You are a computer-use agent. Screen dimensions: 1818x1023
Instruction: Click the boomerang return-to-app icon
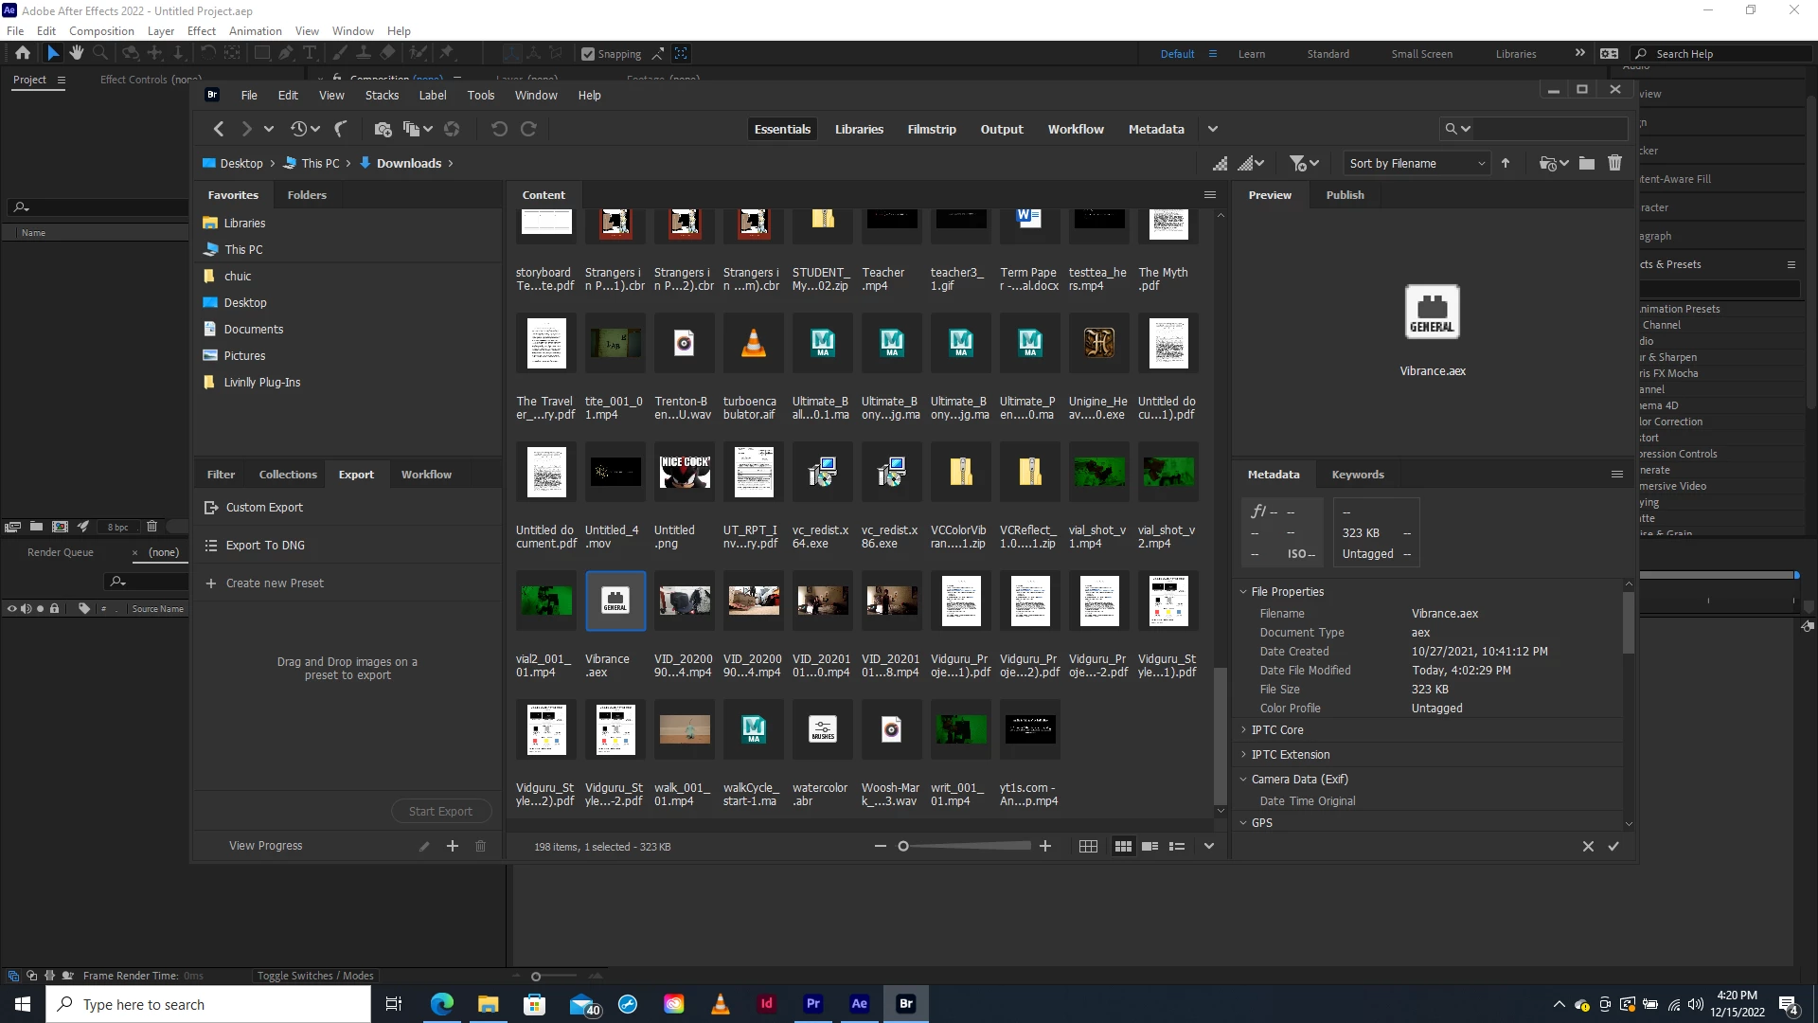pos(341,130)
